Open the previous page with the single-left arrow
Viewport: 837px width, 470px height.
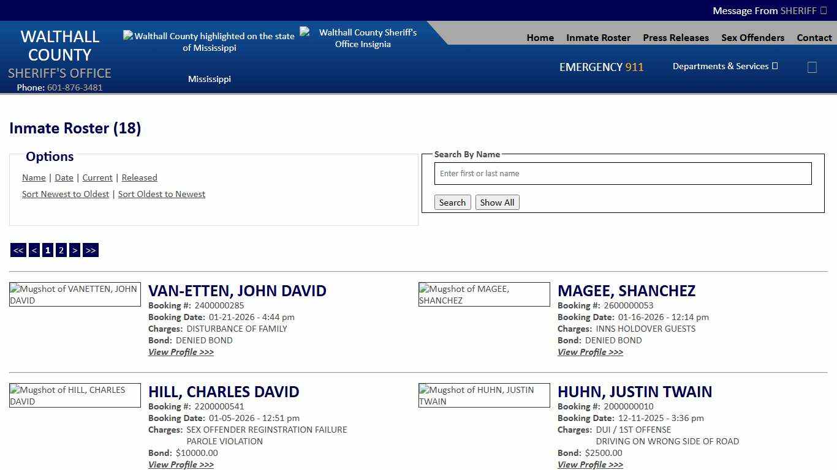(34, 250)
